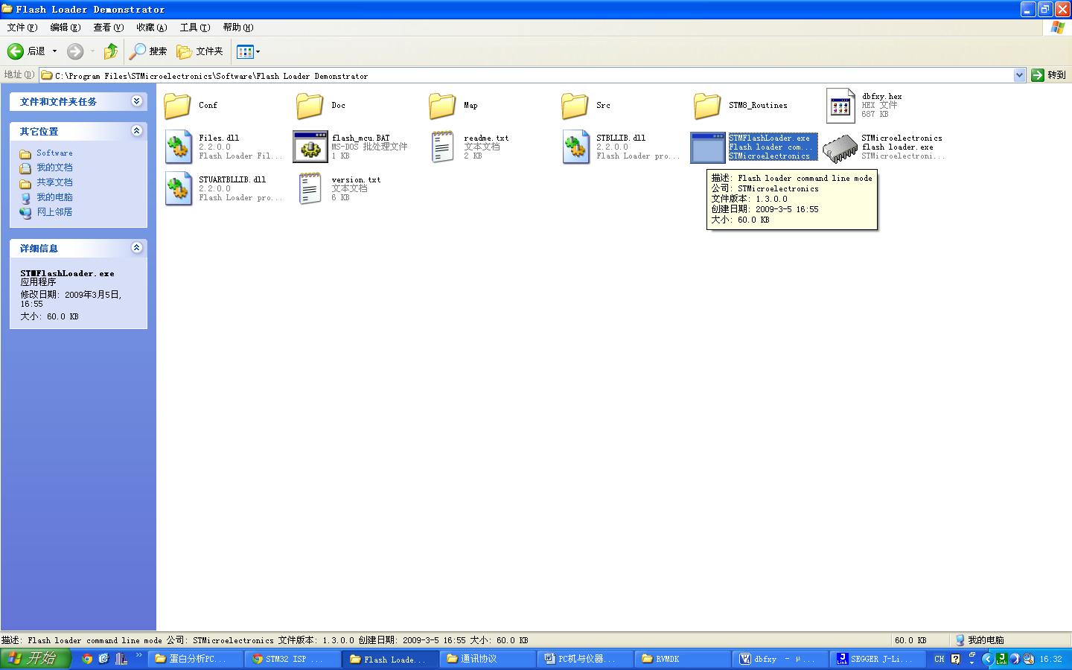1072x670 pixels.
Task: Open the Forward button history dropdown
Action: tap(92, 51)
